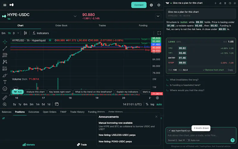Image resolution: width=238 pixels, height=149 pixels.
Task: Delete the chat with trash icon
Action: pyautogui.click(x=225, y=3)
